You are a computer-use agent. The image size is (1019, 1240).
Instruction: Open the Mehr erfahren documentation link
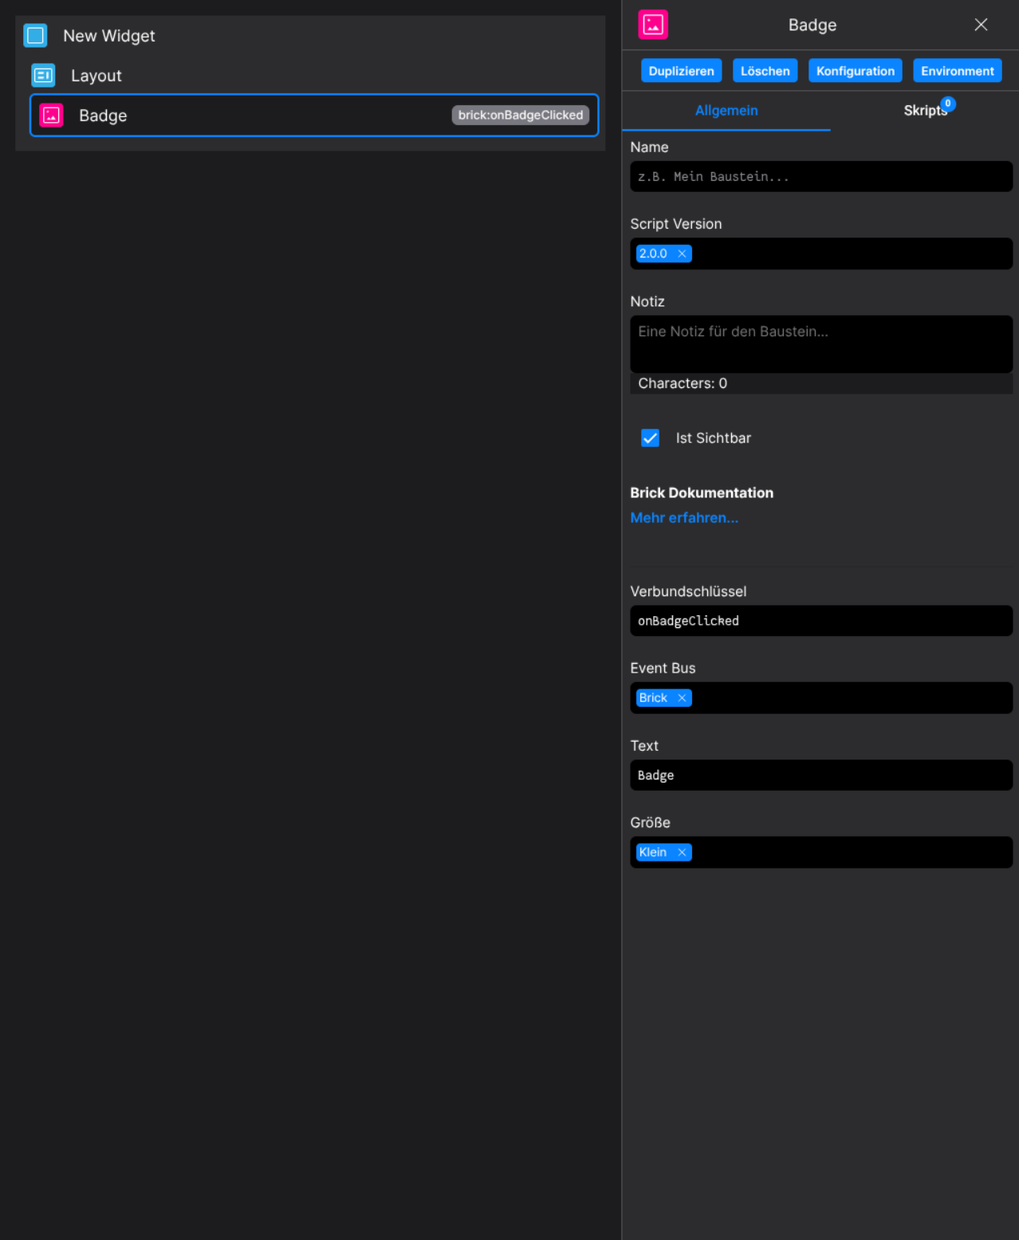(684, 518)
